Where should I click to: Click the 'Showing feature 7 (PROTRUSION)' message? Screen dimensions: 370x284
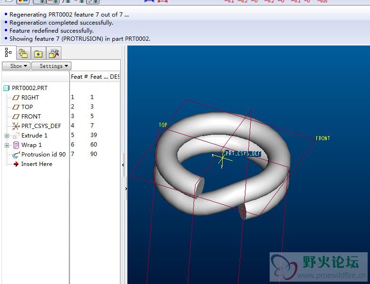[x=80, y=38]
